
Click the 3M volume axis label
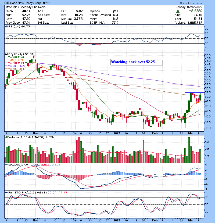coord(207,142)
